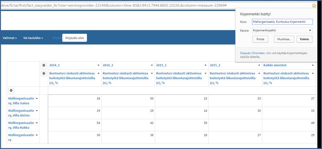Click Poista in bookmark popup
322x149 pixels.
(x=260, y=39)
